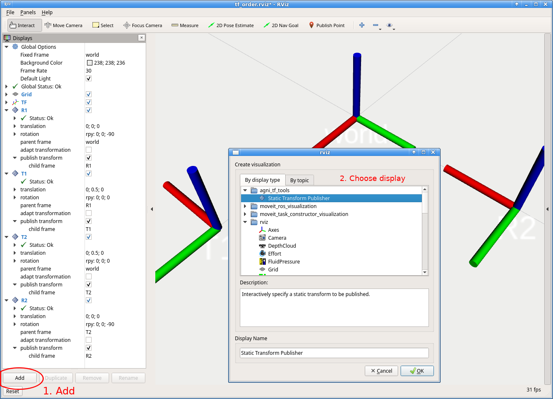Select the 2D Pose Estimate tool
Image resolution: width=553 pixels, height=399 pixels.
click(231, 25)
